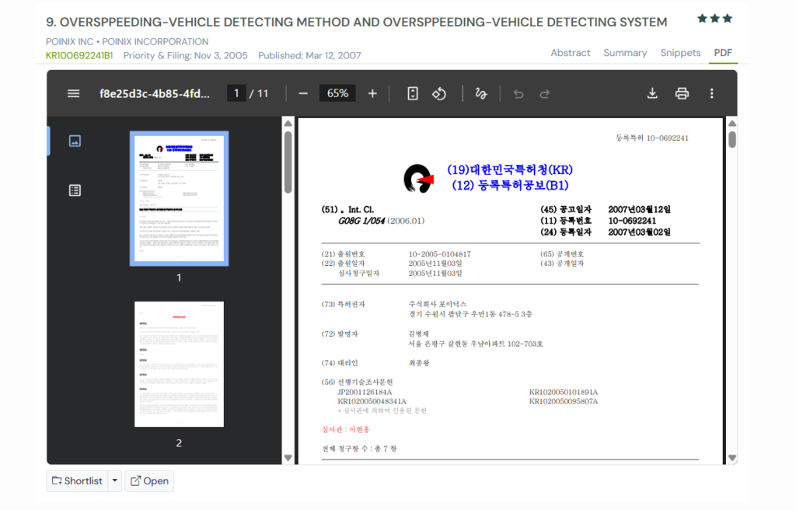Toggle the sidebar with the hamburger icon
Image resolution: width=796 pixels, height=510 pixels.
(x=73, y=93)
